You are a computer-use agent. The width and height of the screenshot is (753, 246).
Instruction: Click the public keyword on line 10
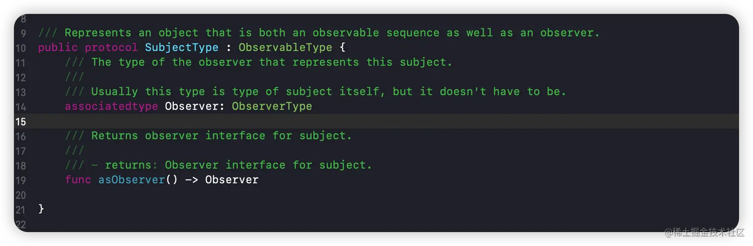pos(58,48)
